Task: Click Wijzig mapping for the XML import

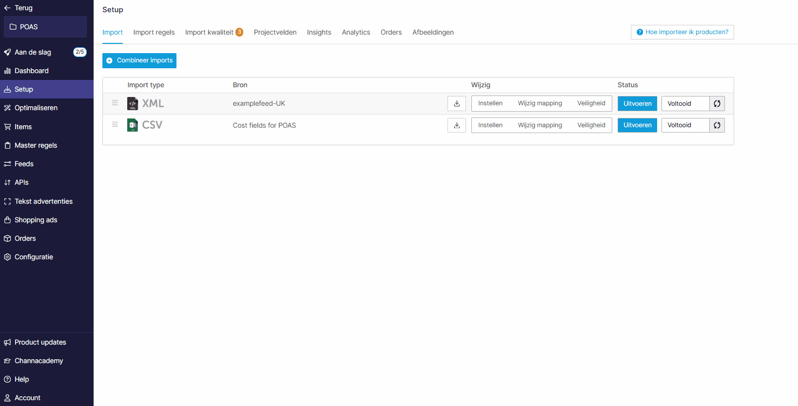Action: pyautogui.click(x=540, y=103)
